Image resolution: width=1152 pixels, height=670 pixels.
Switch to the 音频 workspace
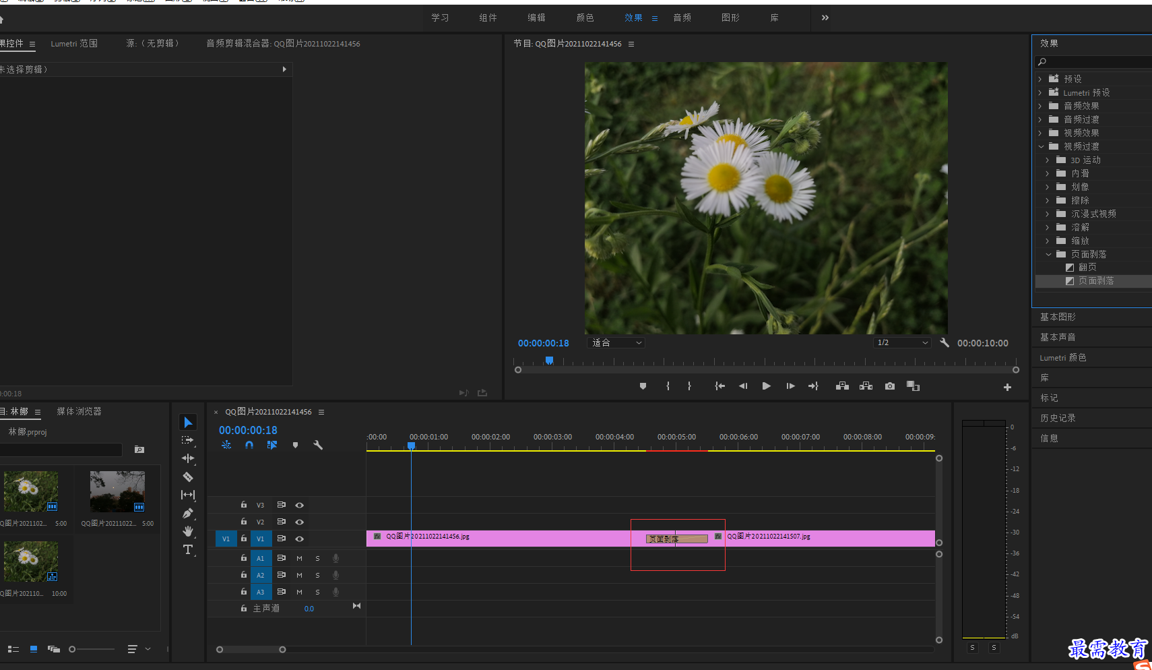pyautogui.click(x=682, y=18)
